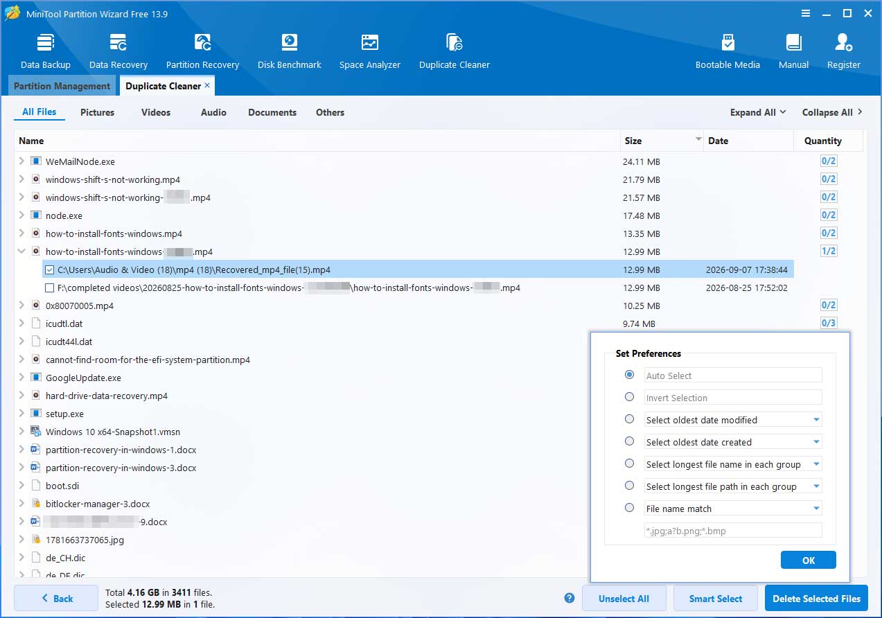Start the Disk Benchmark tool

coord(289,51)
